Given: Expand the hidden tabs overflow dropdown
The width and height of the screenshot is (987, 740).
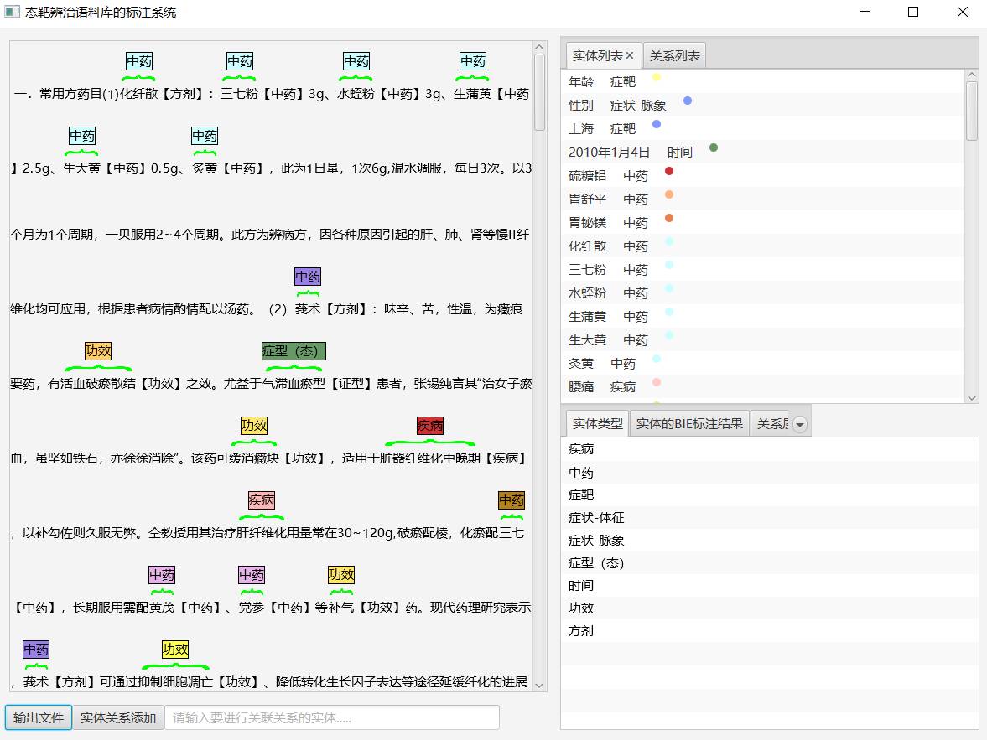Looking at the screenshot, I should (x=799, y=425).
